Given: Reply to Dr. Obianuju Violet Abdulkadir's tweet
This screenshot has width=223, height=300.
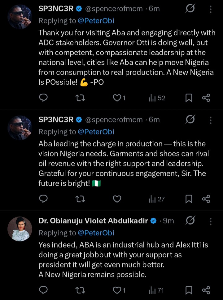Looking at the screenshot, I should [x=44, y=290].
